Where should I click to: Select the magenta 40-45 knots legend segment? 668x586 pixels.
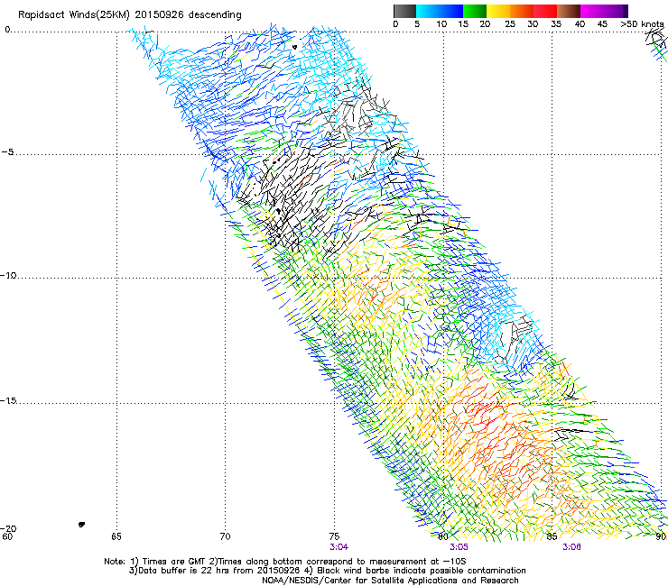592,11
